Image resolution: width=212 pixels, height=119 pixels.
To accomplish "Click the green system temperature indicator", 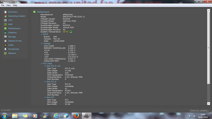I will click(x=71, y=32).
